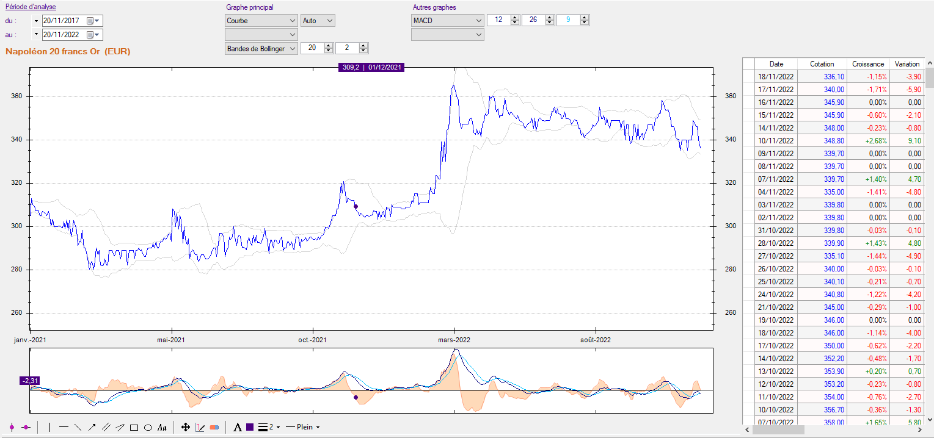Image resolution: width=934 pixels, height=438 pixels.
Task: Click the Période d'analyse link
Action: (31, 7)
